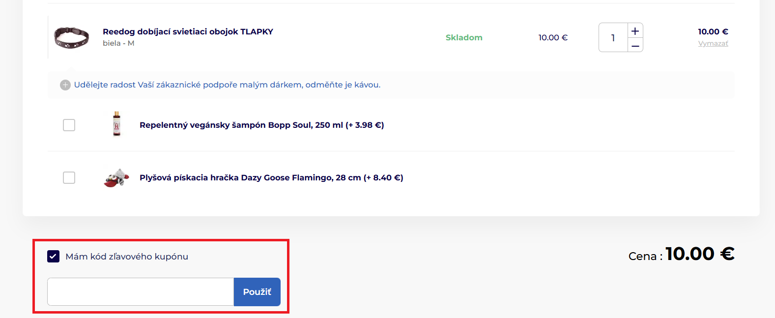Click the Bopp Soul shampoo bottle image
This screenshot has width=775, height=318.
click(x=116, y=124)
